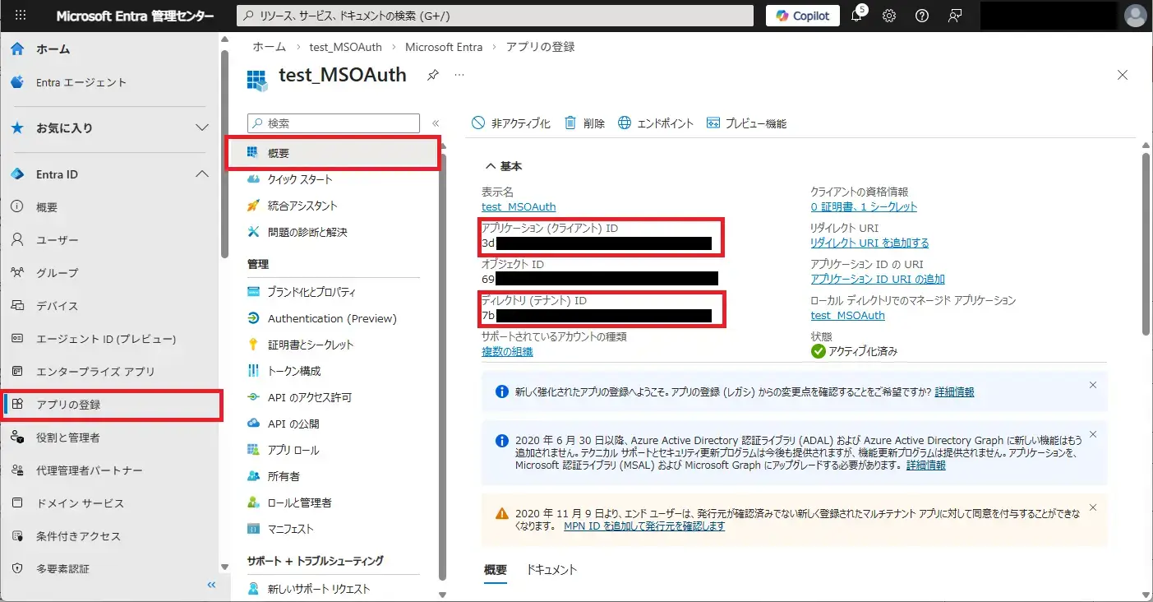
Task: Click the Copilot button
Action: click(x=803, y=16)
